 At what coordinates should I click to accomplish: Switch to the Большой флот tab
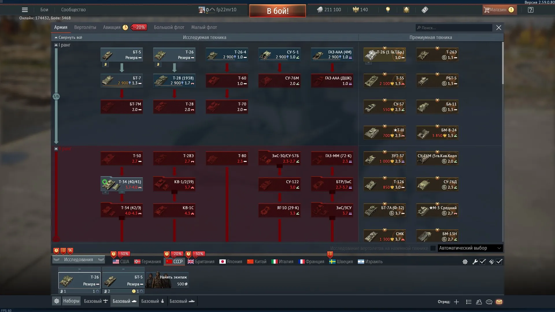click(169, 27)
